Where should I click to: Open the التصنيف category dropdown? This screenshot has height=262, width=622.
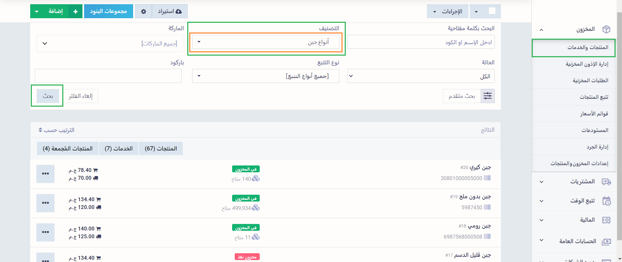266,42
